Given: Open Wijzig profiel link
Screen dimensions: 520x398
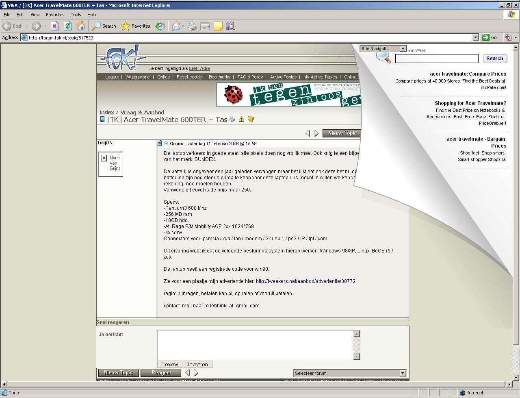Looking at the screenshot, I should pyautogui.click(x=138, y=77).
